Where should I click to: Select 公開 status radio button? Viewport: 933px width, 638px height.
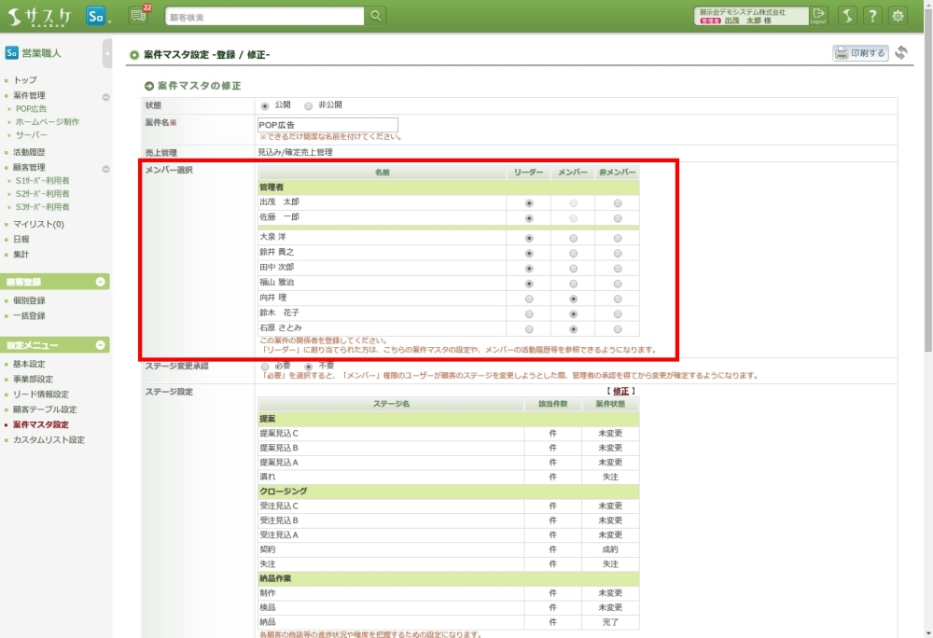(x=265, y=105)
